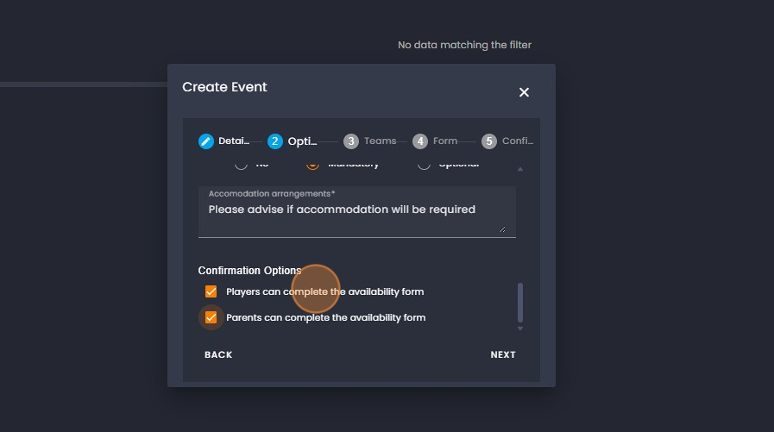774x432 pixels.
Task: Close the Create Event dialog
Action: coord(524,92)
